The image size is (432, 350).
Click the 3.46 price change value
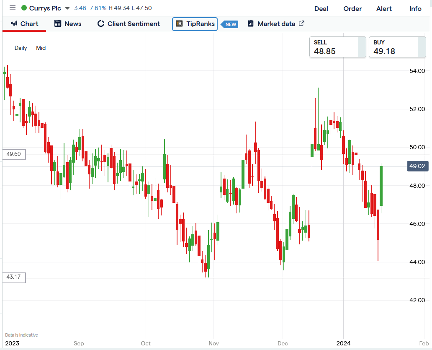[x=80, y=8]
